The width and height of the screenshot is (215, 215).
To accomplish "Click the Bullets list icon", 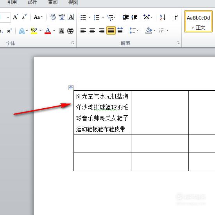I will 83,18.
